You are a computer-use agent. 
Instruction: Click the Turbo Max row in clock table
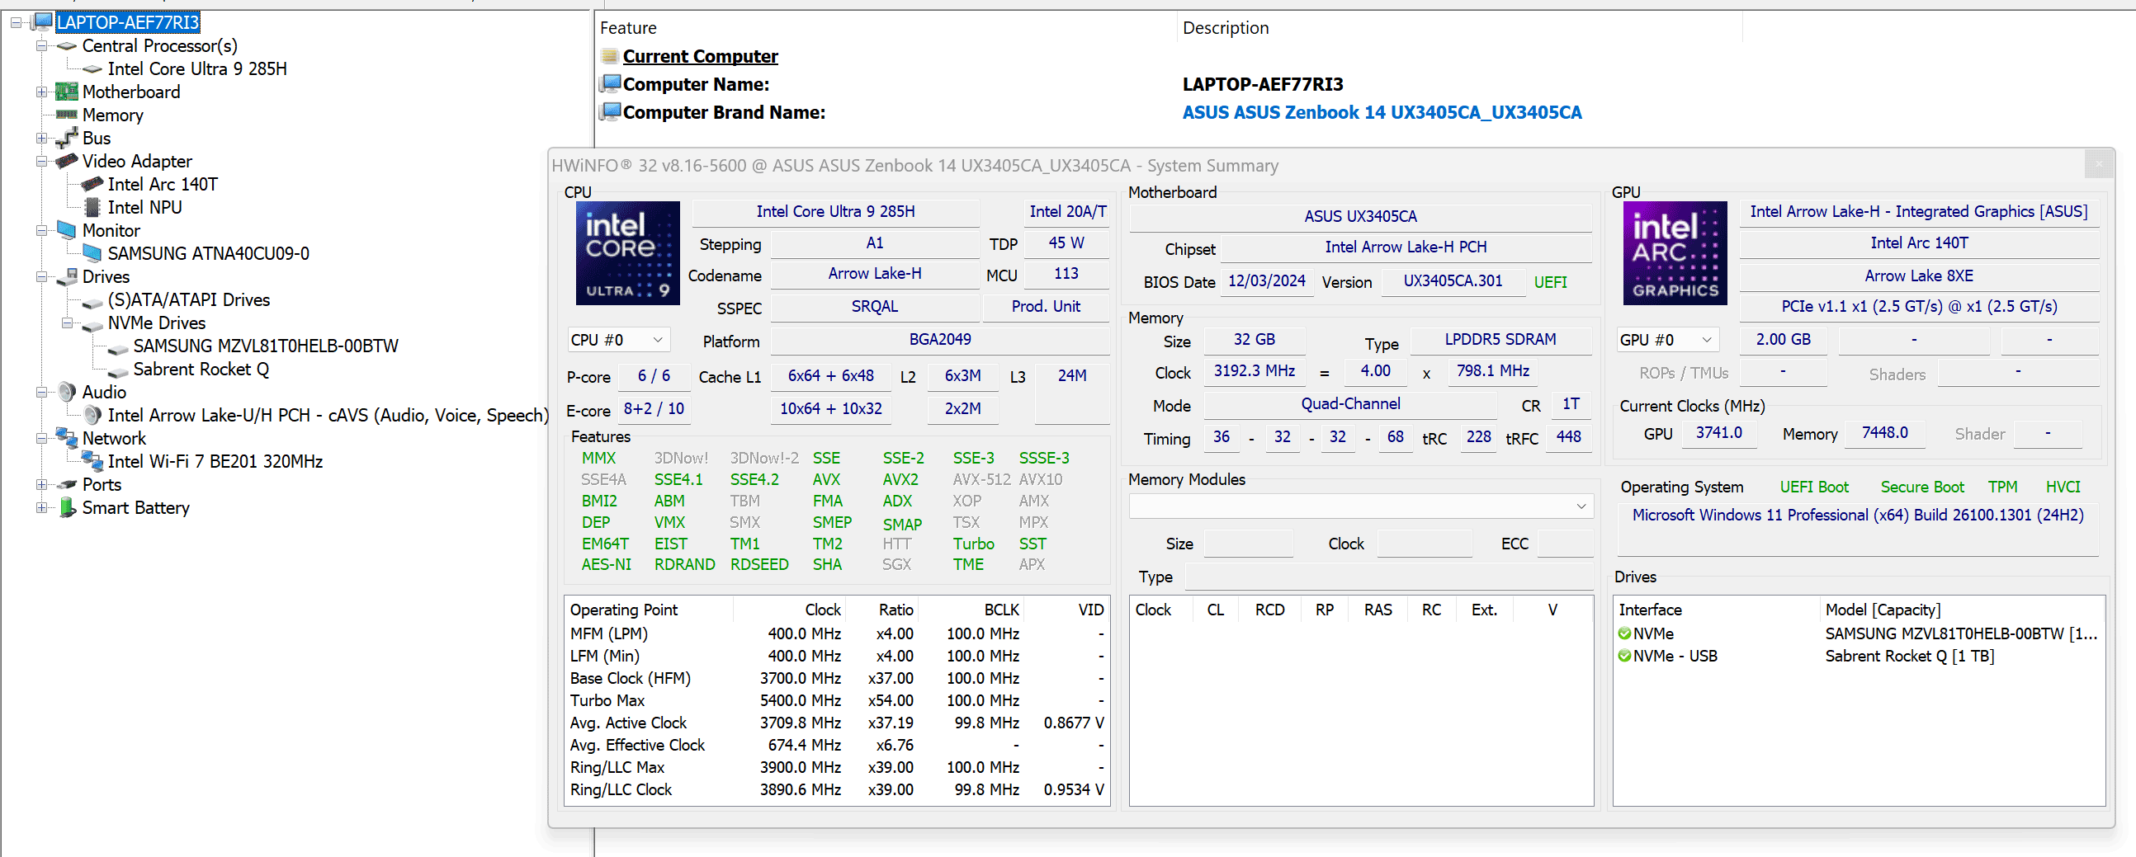click(836, 700)
